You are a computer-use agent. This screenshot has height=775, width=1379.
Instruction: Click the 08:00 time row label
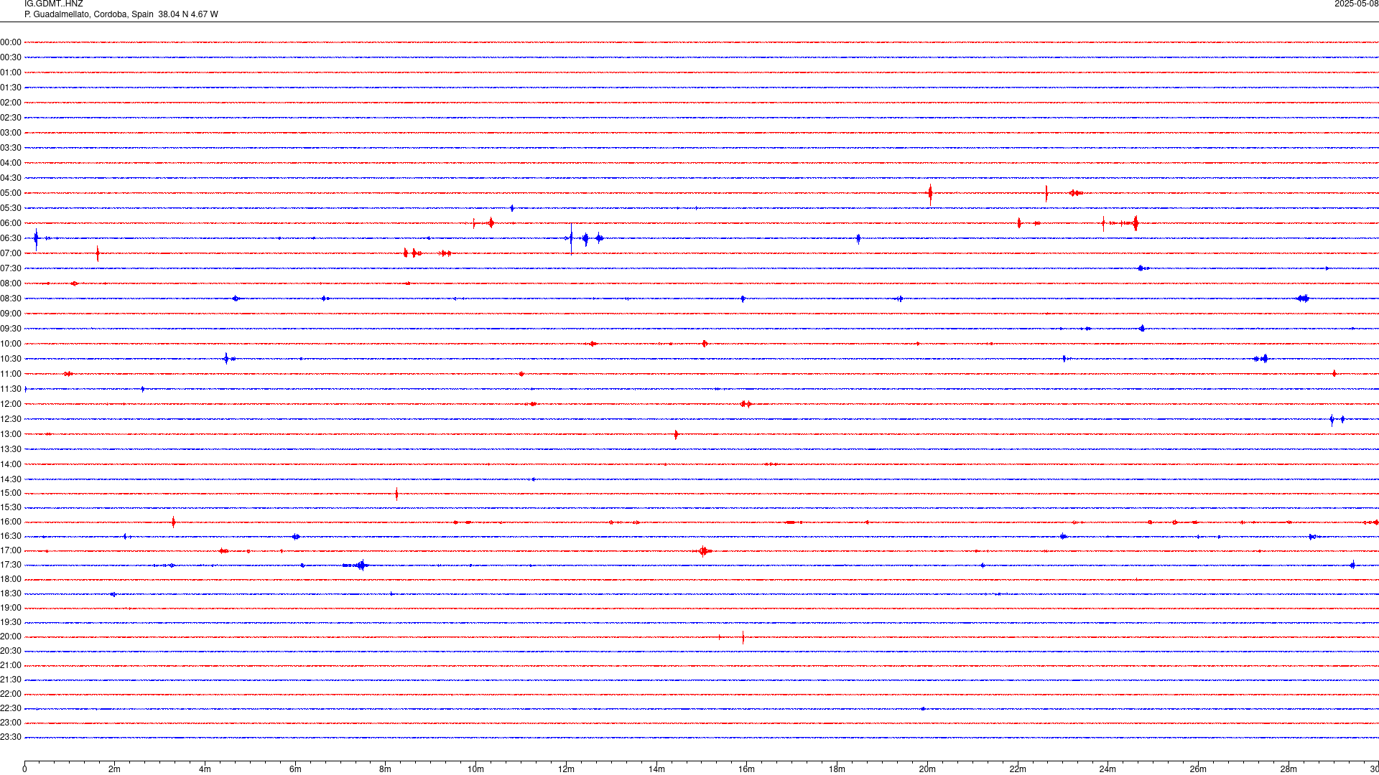click(x=11, y=283)
